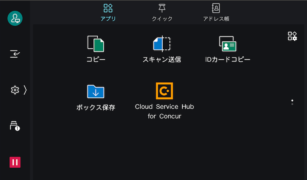Expand the chevron beside the settings gear
This screenshot has height=180, width=307.
(x=25, y=90)
